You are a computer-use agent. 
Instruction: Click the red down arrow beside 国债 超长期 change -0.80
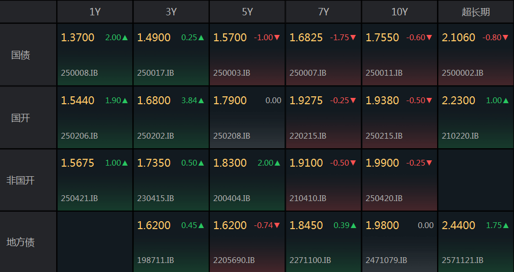click(506, 38)
